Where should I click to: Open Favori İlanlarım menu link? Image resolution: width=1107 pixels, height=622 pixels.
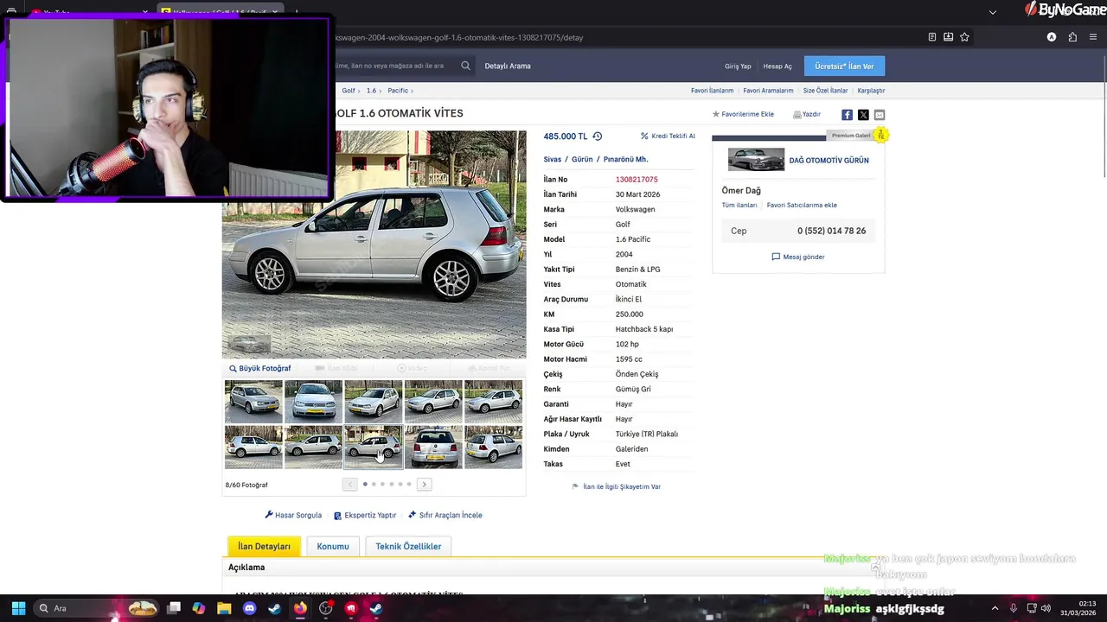[712, 91]
